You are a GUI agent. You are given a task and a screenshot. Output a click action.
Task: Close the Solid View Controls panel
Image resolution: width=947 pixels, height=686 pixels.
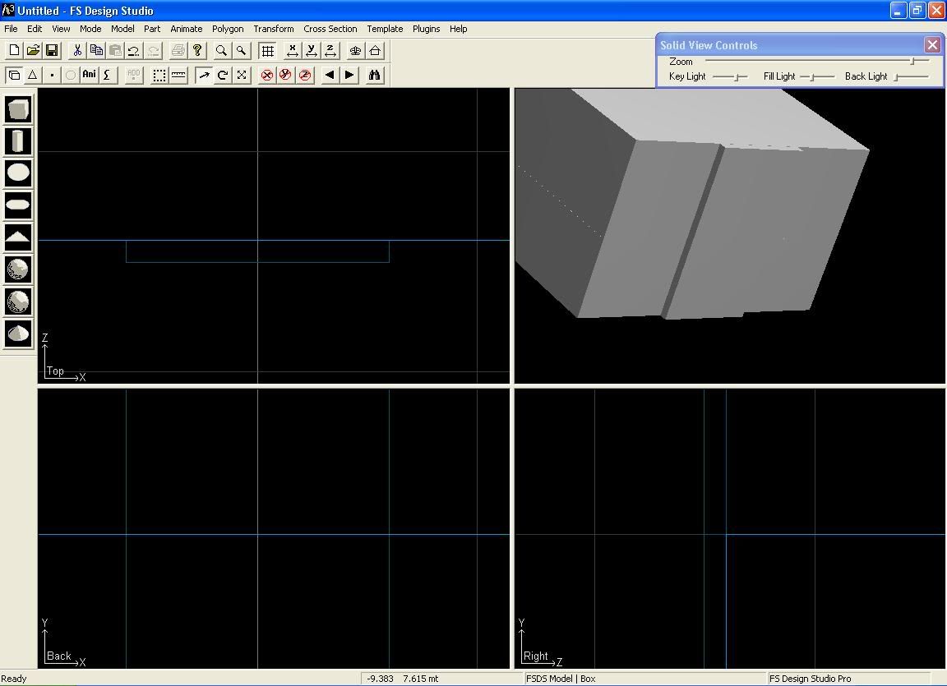tap(932, 44)
